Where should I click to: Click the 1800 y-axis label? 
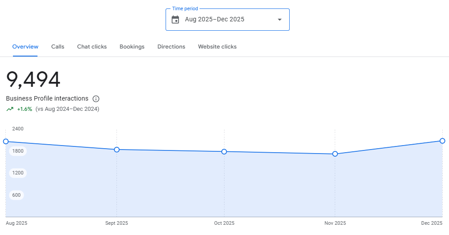18,151
